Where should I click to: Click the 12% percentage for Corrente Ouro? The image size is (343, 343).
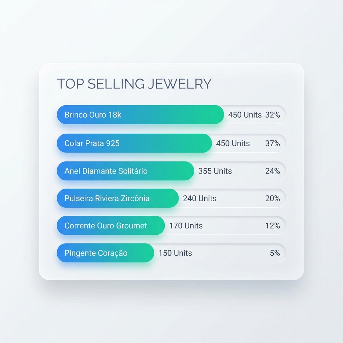tap(272, 226)
